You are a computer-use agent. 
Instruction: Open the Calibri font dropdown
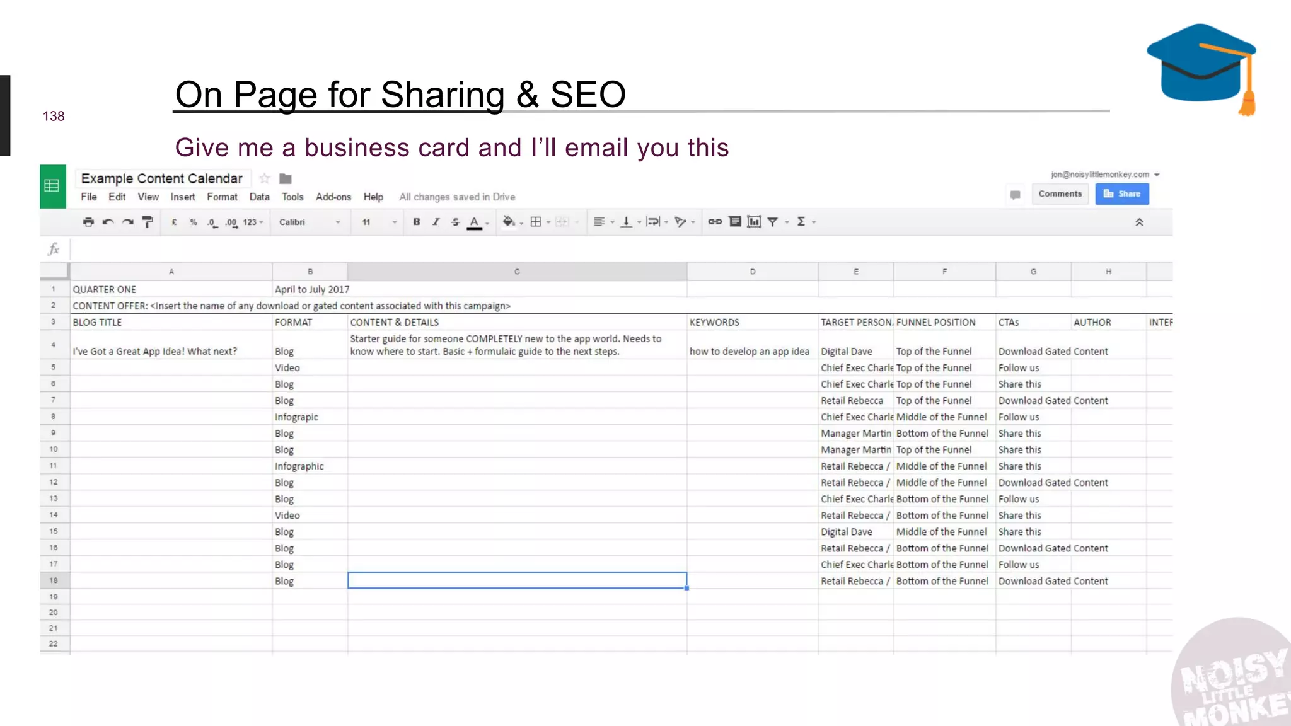(x=310, y=222)
